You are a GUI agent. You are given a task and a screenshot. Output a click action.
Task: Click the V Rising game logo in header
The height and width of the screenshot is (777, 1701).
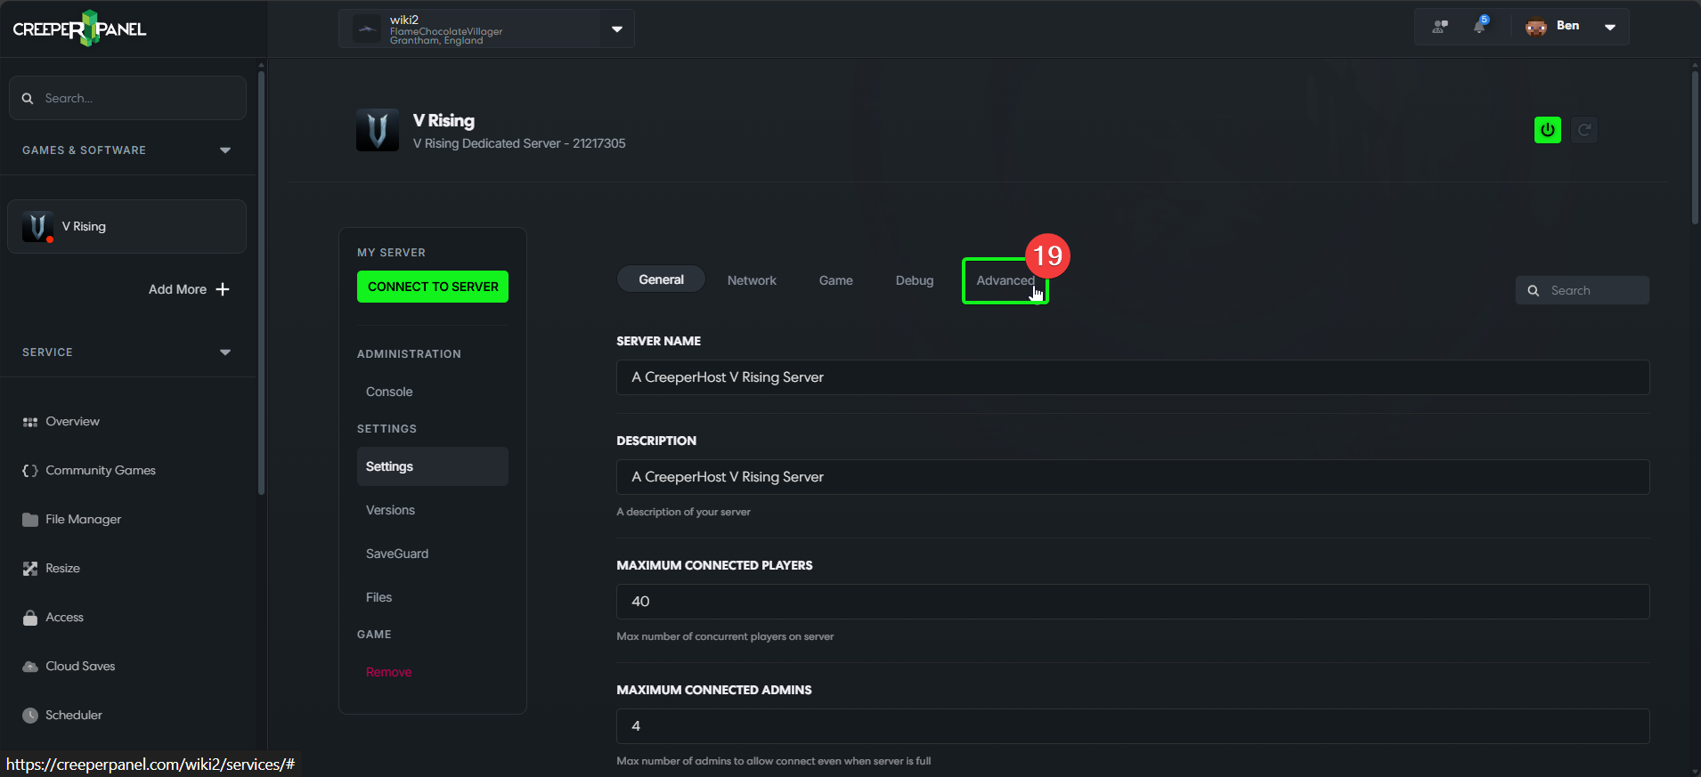pyautogui.click(x=378, y=130)
